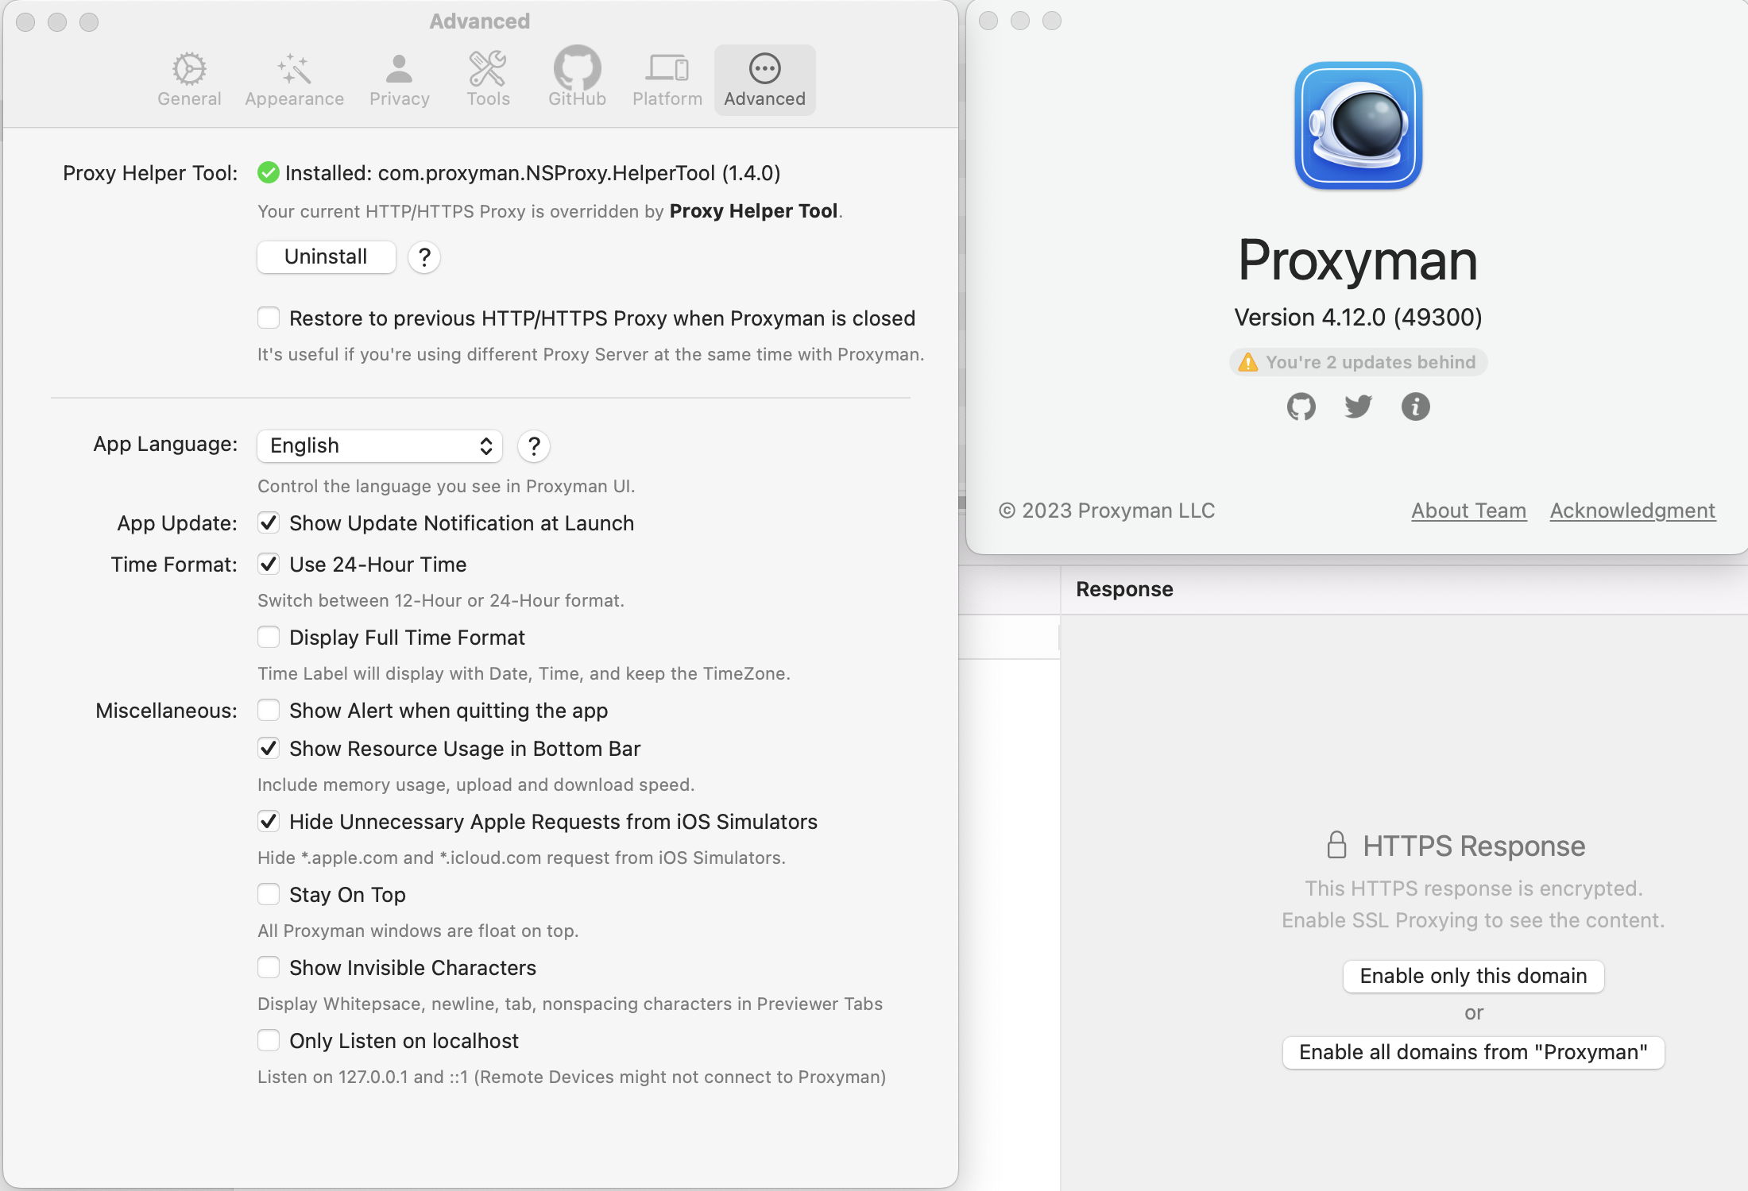Click the Tools settings icon
Viewport: 1748px width, 1191px height.
pos(488,77)
